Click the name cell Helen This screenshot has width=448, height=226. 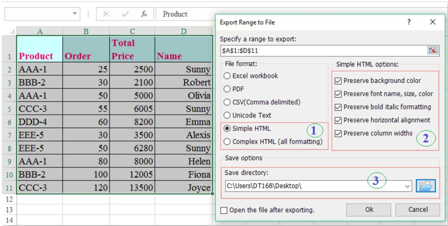pos(184,161)
